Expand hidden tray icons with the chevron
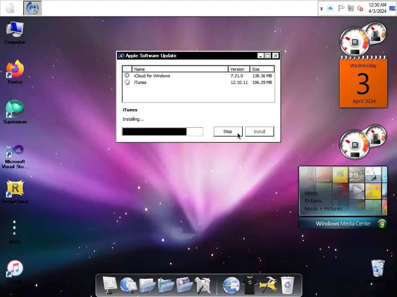 (321, 9)
